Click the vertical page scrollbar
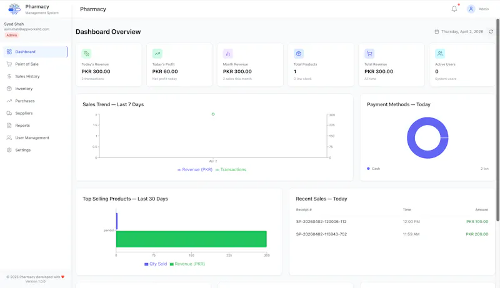500x288 pixels. (x=497, y=120)
